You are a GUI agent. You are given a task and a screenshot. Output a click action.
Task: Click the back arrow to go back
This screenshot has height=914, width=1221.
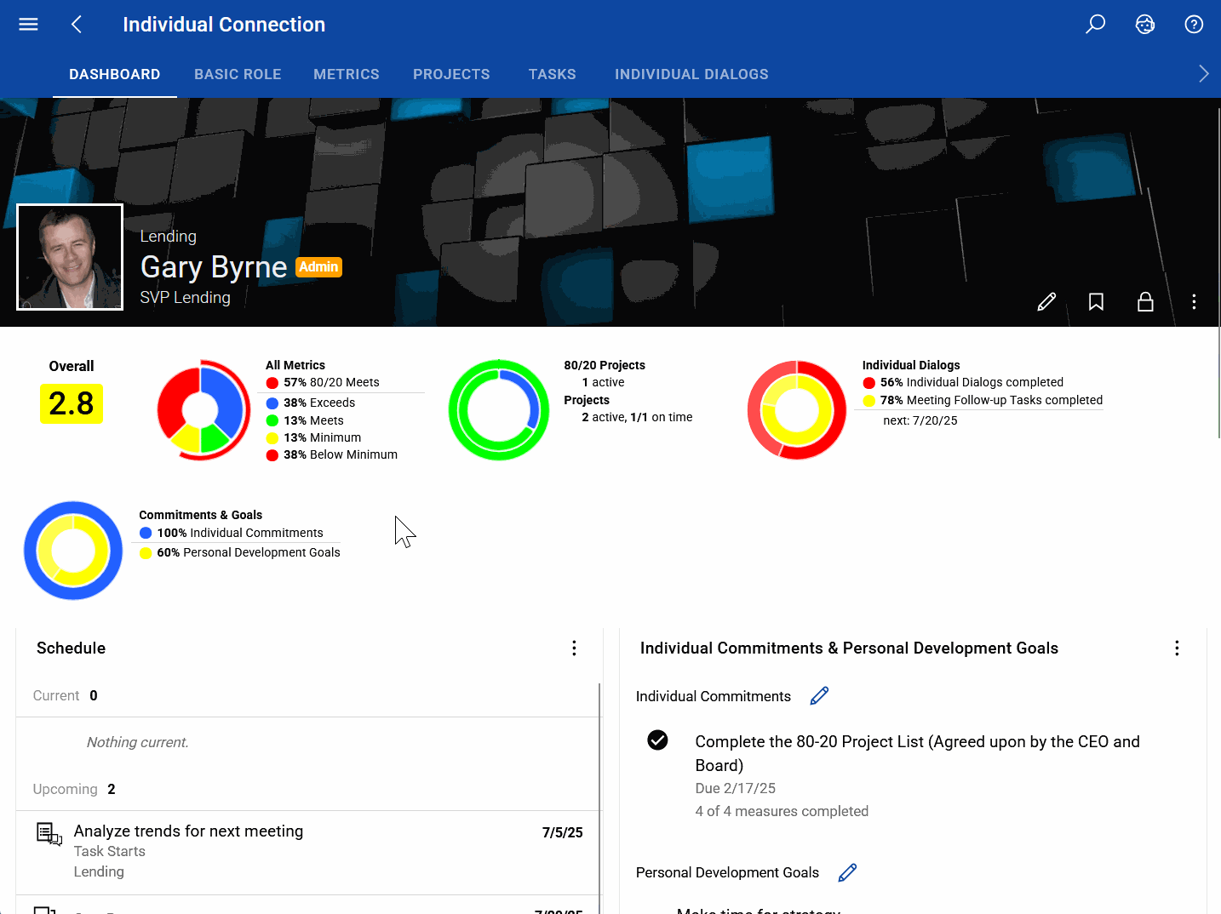point(76,24)
